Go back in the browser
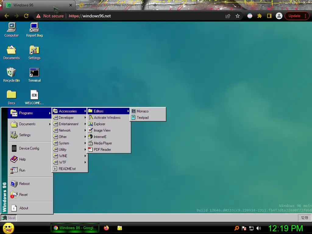This screenshot has height=234, width=312. click(7, 16)
